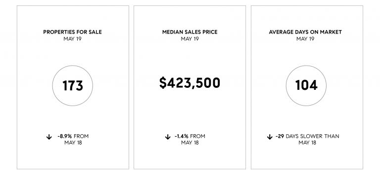This screenshot has width=380, height=186.
Task: Click the bold -29 days value
Action: (x=280, y=136)
